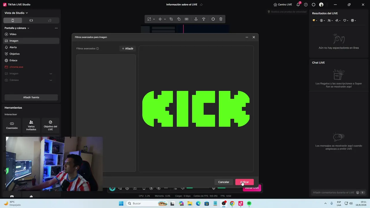Screen dimensions: 370x208
Task: Flip the source horizontally in canvas toolbar
Action: coord(186,19)
